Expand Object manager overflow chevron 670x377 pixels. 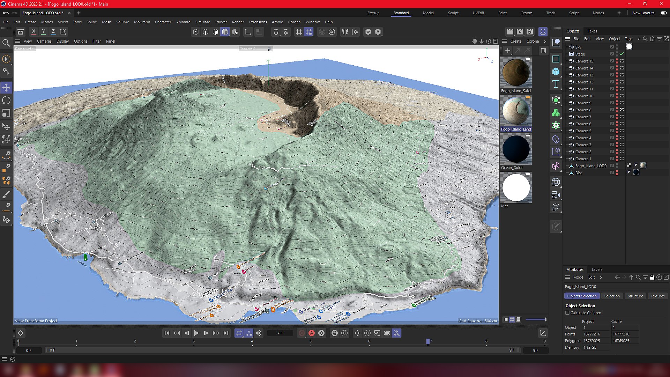pyautogui.click(x=638, y=39)
